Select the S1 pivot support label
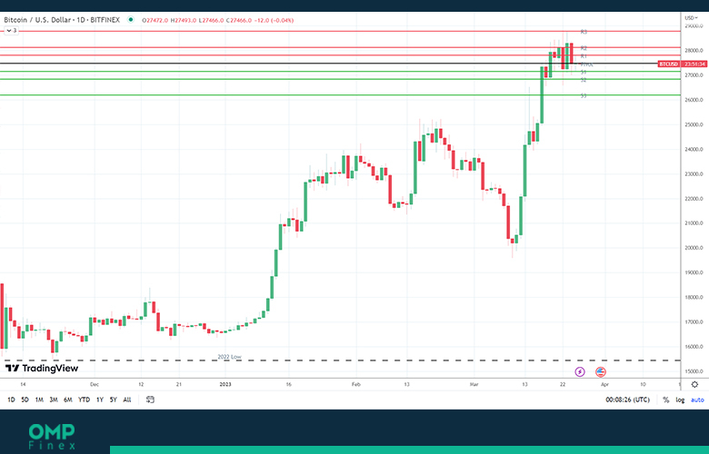Screen dimensions: 709x454 (584, 73)
